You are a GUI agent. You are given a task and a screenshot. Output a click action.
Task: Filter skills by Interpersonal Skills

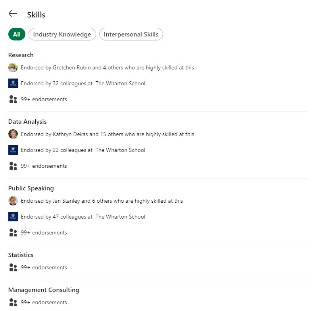131,34
